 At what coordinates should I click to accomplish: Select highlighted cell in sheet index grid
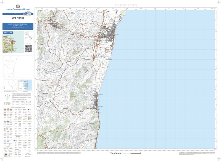[26, 85]
